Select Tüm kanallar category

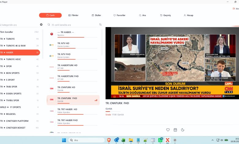(x=20, y=32)
